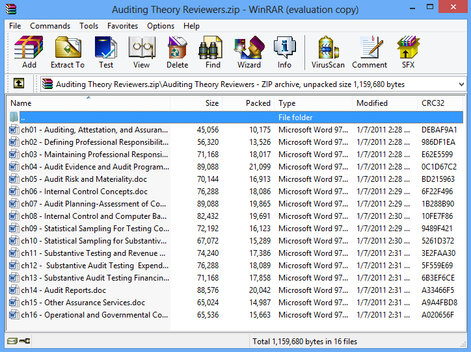
Task: Click size value 88,576 cell
Action: (x=208, y=290)
